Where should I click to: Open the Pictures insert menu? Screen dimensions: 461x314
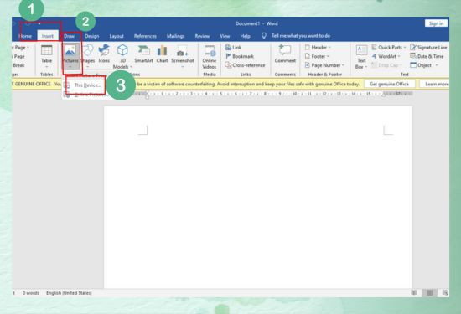(70, 57)
